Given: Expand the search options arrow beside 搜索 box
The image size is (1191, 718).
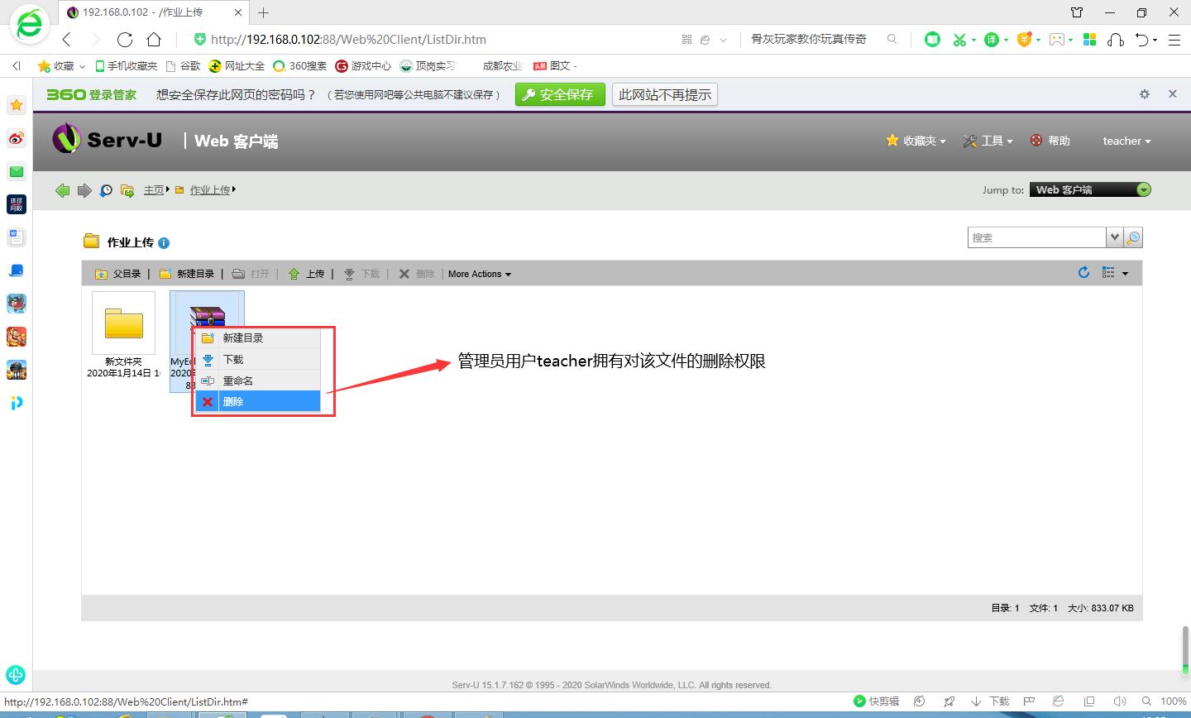Looking at the screenshot, I should (x=1115, y=237).
